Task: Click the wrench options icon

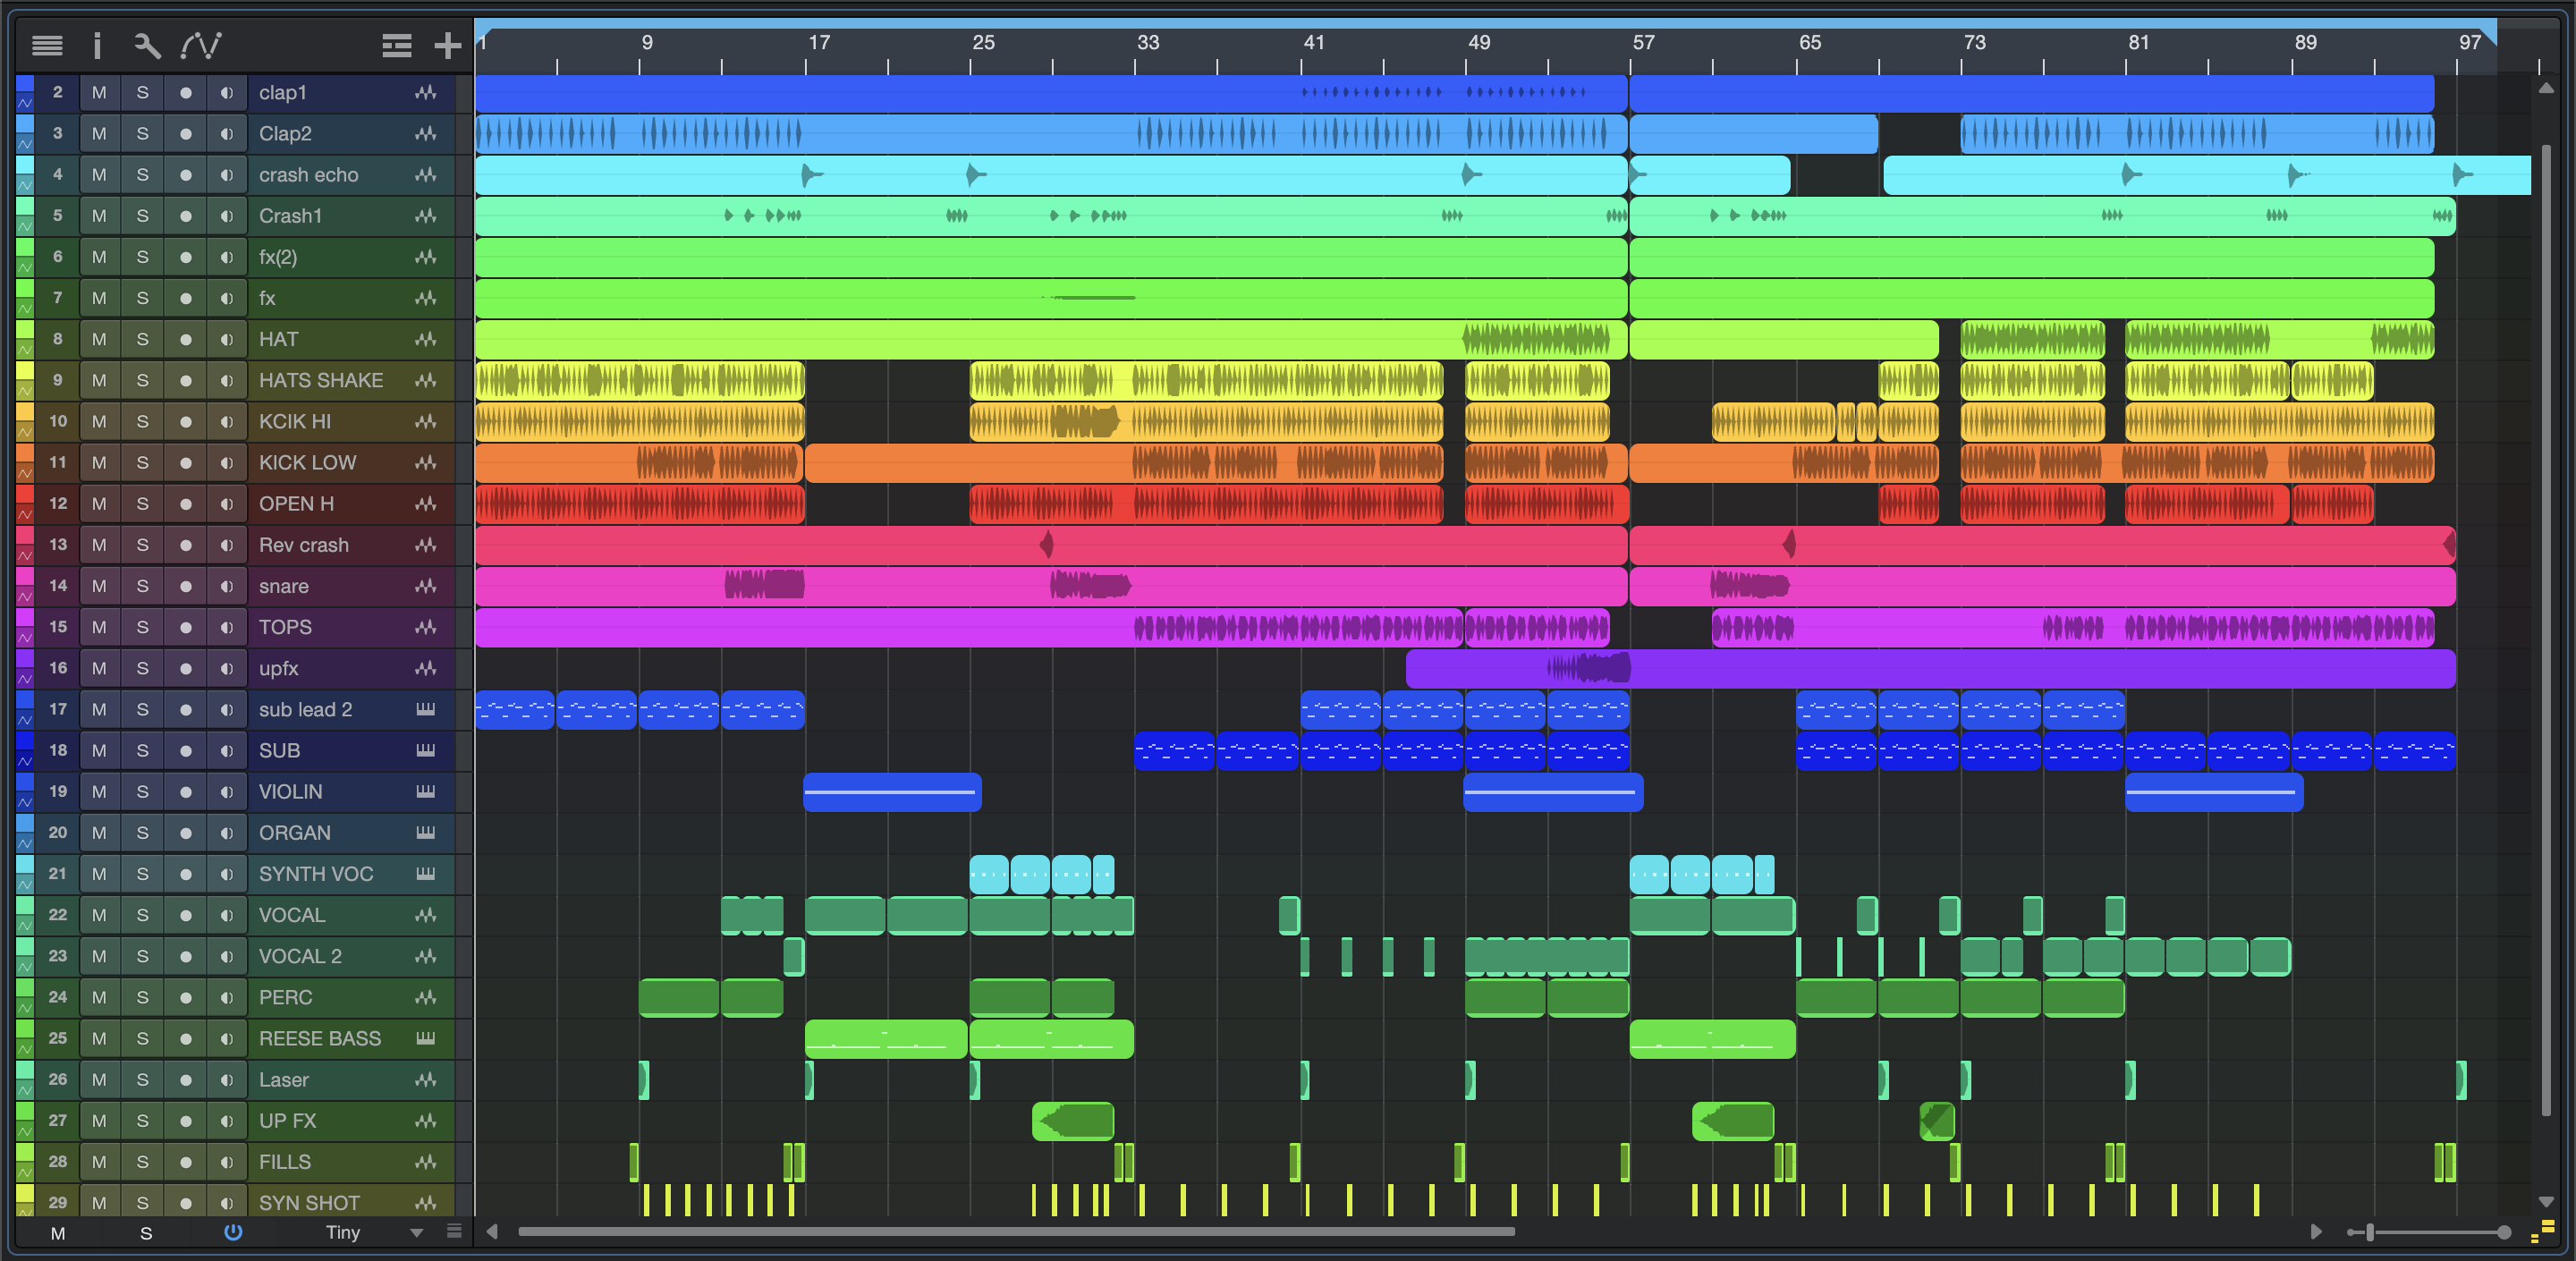Action: (x=147, y=45)
